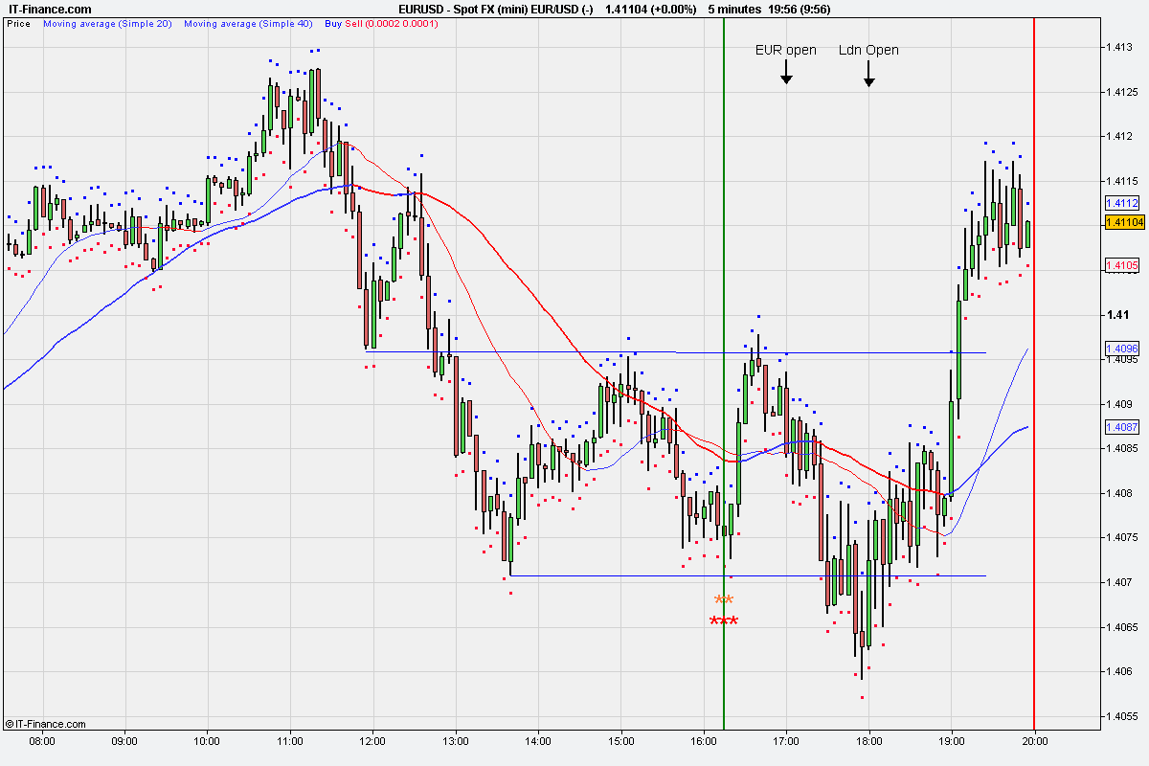Click the 1.406 price axis label
The image size is (1149, 766).
pos(1120,671)
